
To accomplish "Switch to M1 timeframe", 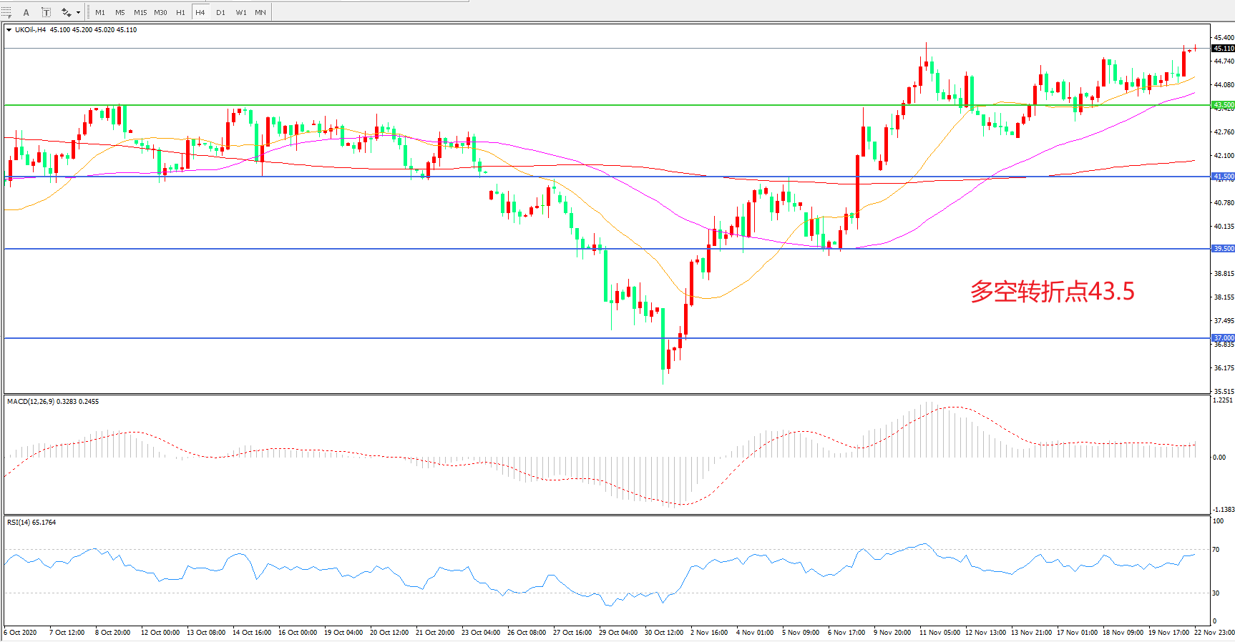I will pyautogui.click(x=100, y=12).
